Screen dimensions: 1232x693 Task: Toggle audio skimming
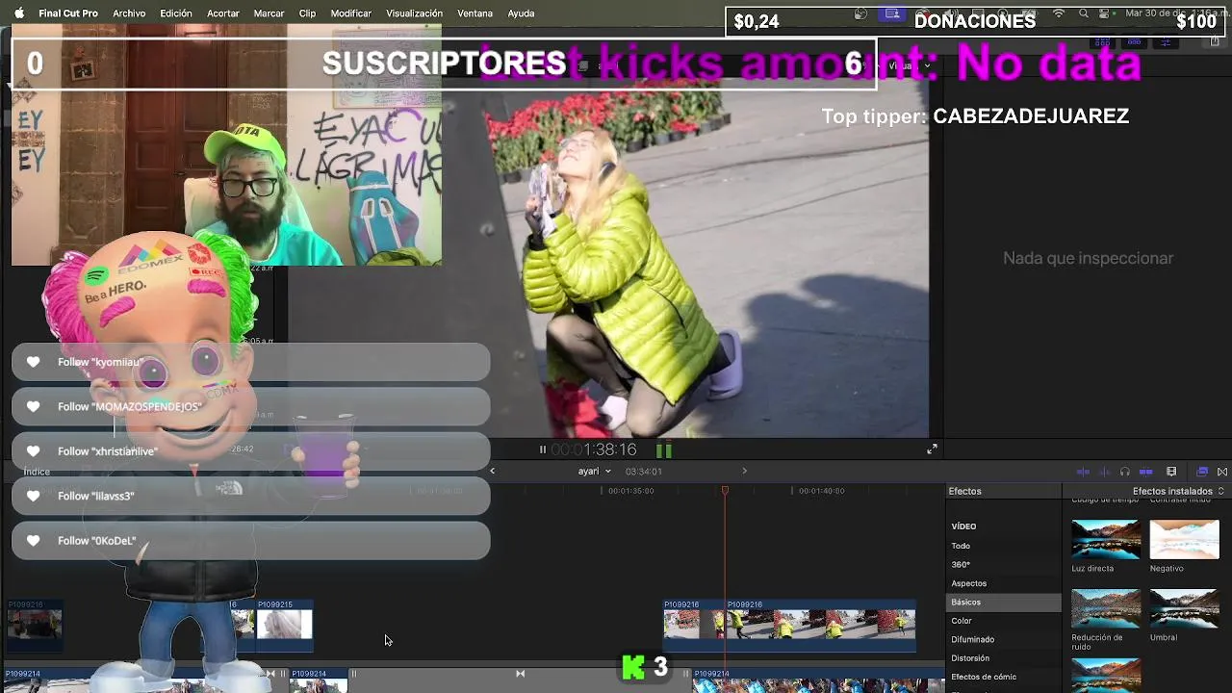click(x=1104, y=472)
